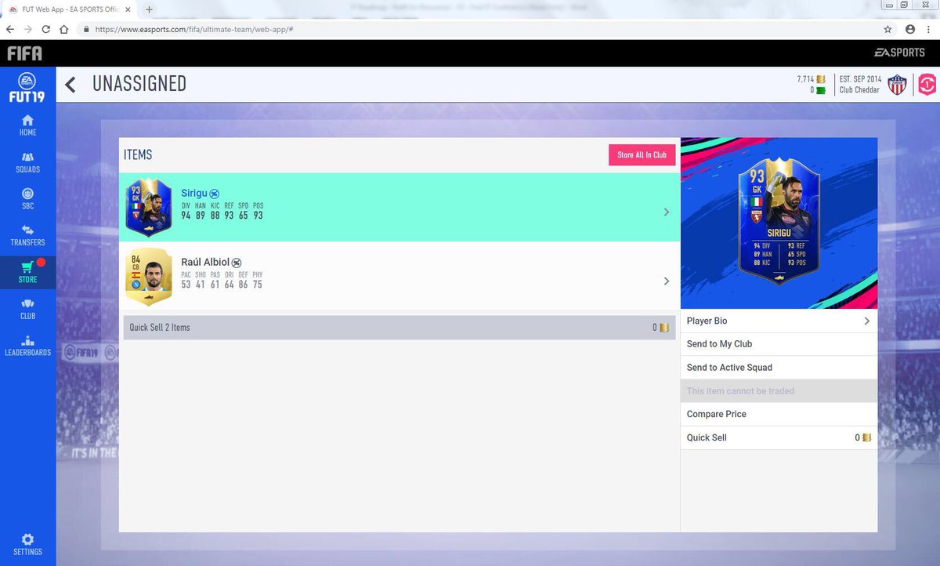Click the gold coins balance icon
This screenshot has width=940, height=566.
tap(821, 79)
